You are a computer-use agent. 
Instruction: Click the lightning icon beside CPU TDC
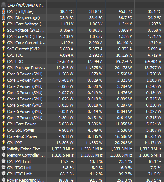coord(4,55)
